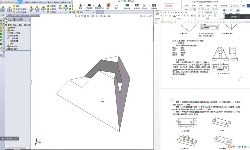Open the interactive annotation tool
This screenshot has width=250, height=150.
[145, 6]
